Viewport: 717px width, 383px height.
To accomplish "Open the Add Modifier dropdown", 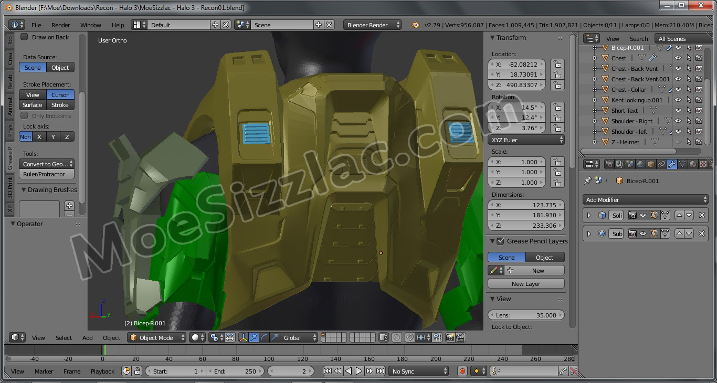I will tap(646, 199).
